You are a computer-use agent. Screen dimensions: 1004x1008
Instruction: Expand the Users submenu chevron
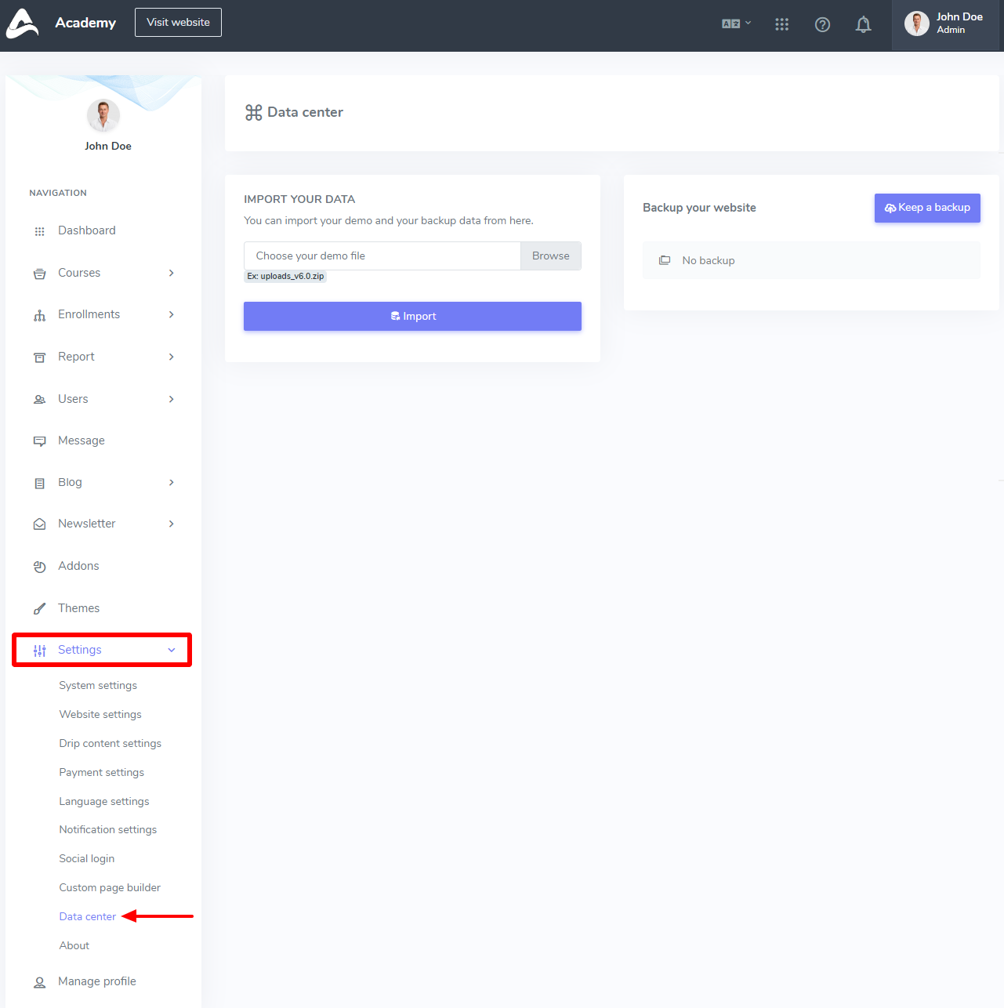(x=171, y=399)
